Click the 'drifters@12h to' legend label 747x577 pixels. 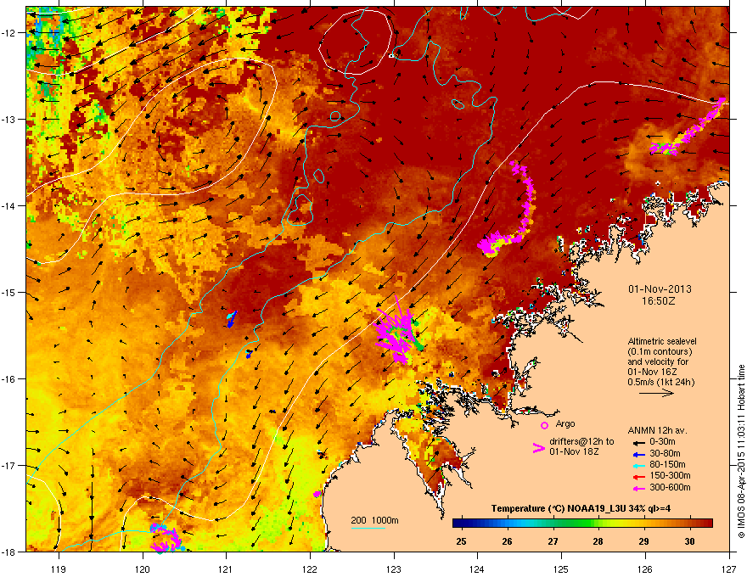pos(581,442)
